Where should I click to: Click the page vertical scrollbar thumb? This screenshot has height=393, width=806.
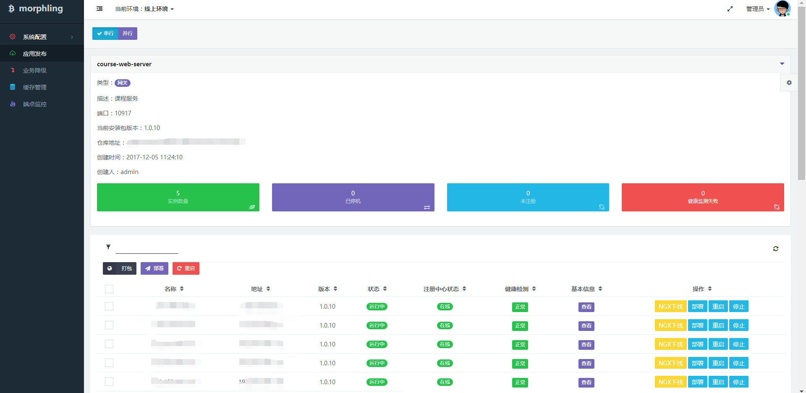coord(801,92)
